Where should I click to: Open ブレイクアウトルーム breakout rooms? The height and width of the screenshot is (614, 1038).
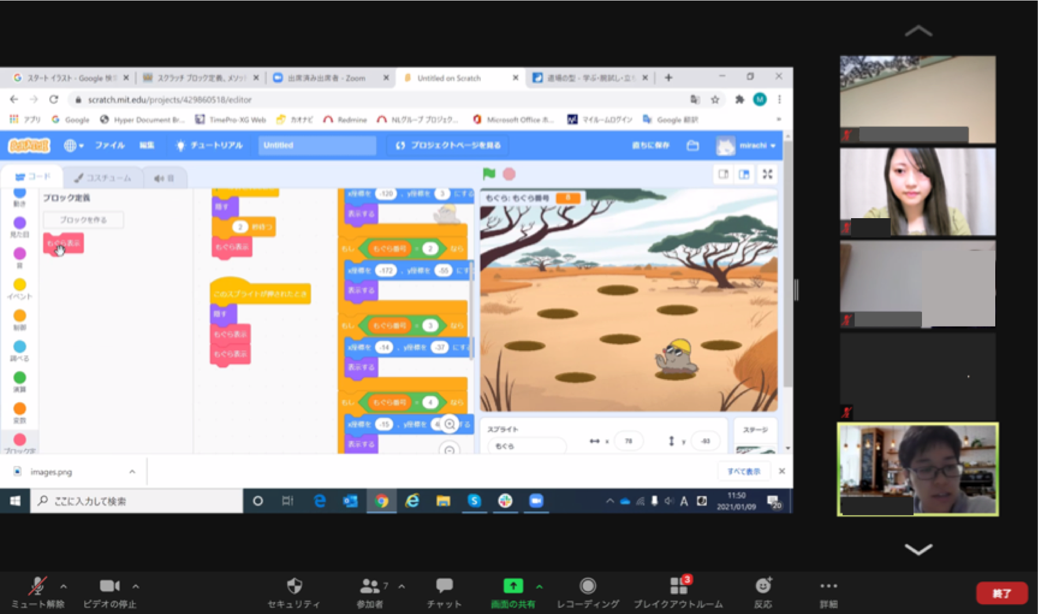click(679, 592)
